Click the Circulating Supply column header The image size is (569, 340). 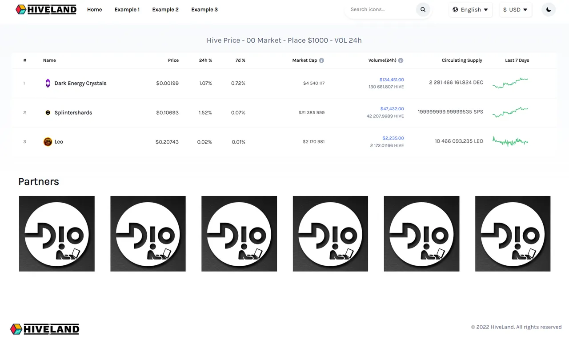pyautogui.click(x=462, y=60)
